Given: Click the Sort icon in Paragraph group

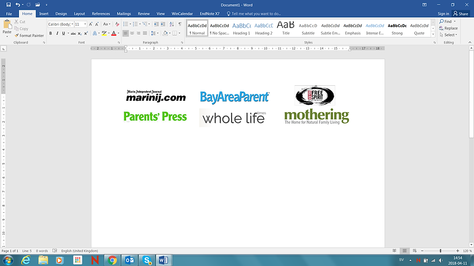Looking at the screenshot, I should (171, 24).
